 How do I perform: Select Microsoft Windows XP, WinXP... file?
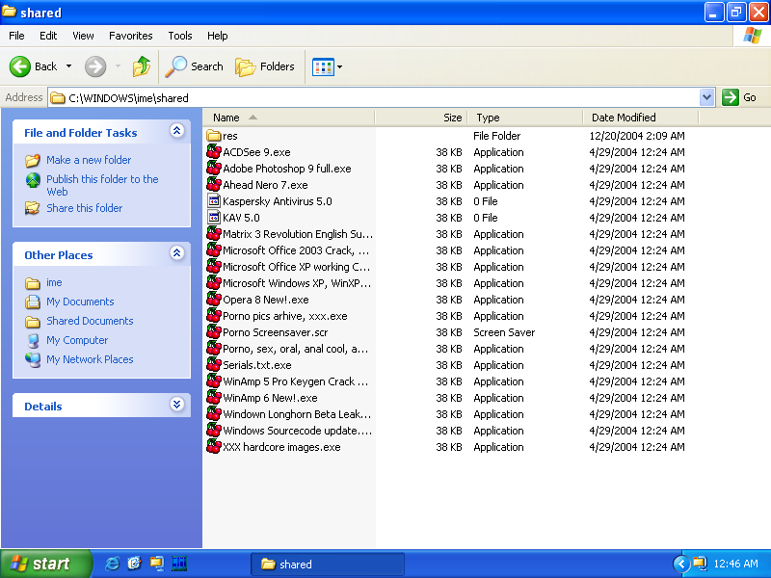pyautogui.click(x=297, y=282)
